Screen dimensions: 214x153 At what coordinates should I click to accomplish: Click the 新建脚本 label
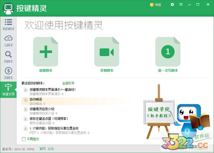point(46,70)
